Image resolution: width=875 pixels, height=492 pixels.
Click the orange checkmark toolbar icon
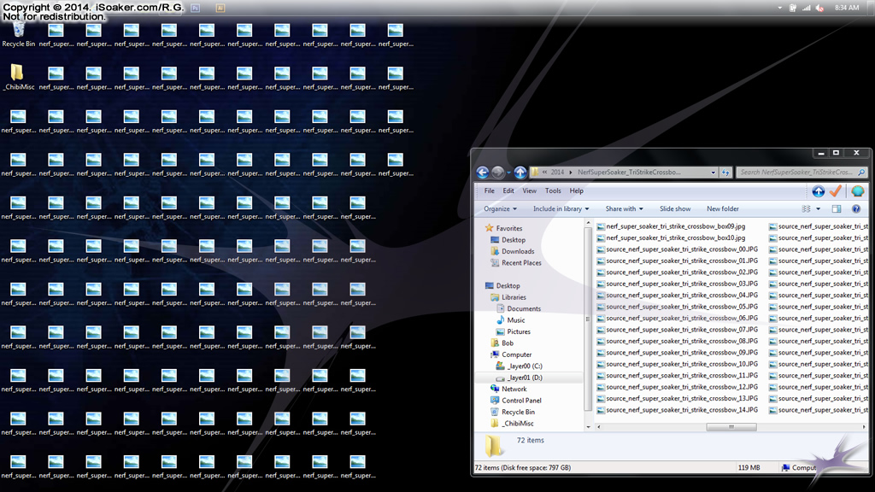(836, 191)
